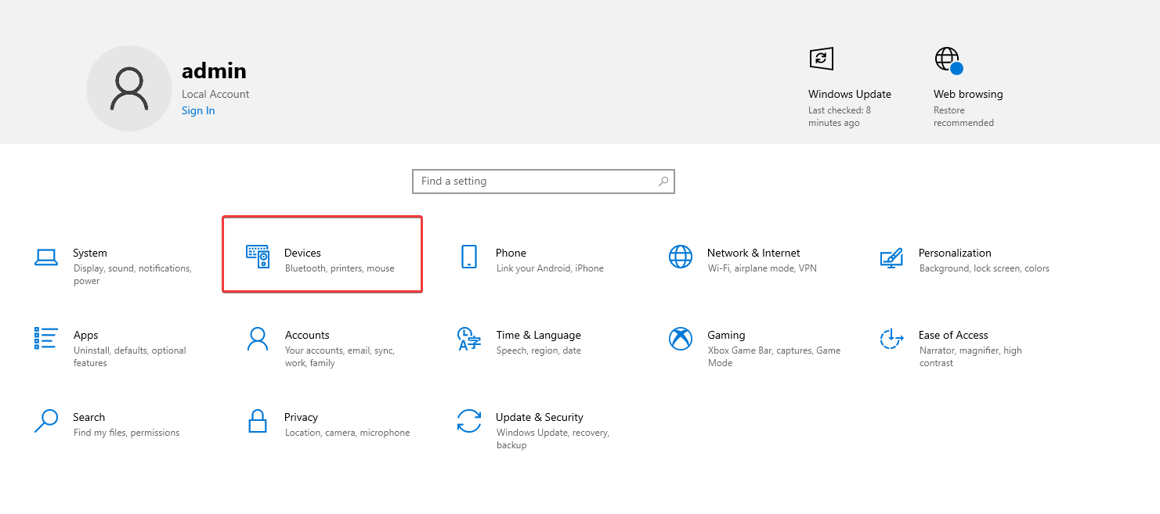
Task: Click the Search magnifying glass category icon
Action: click(x=46, y=421)
